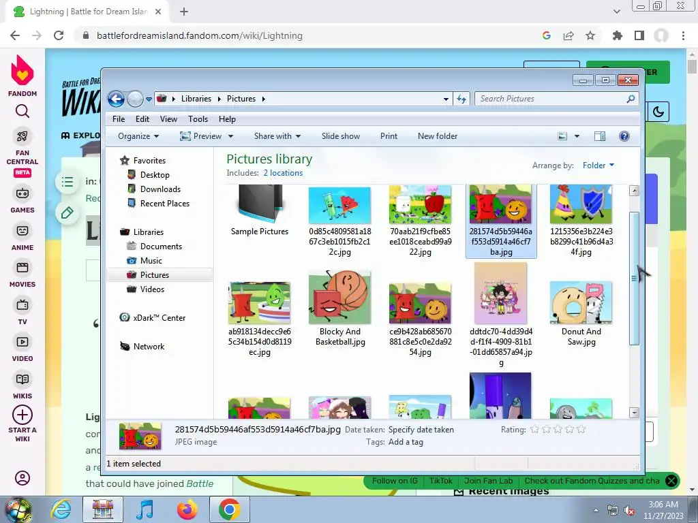Click the search magnifier icon in Explorer
Screen dimensions: 698x523
tap(631, 99)
